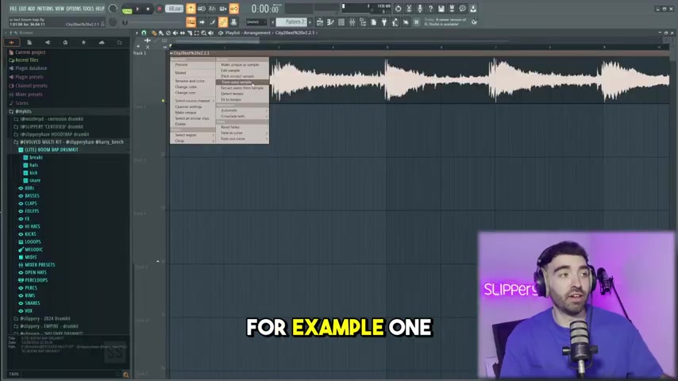Select the playlist zoom magnifier tool
Image resolution: width=678 pixels, height=381 pixels.
tap(204, 33)
